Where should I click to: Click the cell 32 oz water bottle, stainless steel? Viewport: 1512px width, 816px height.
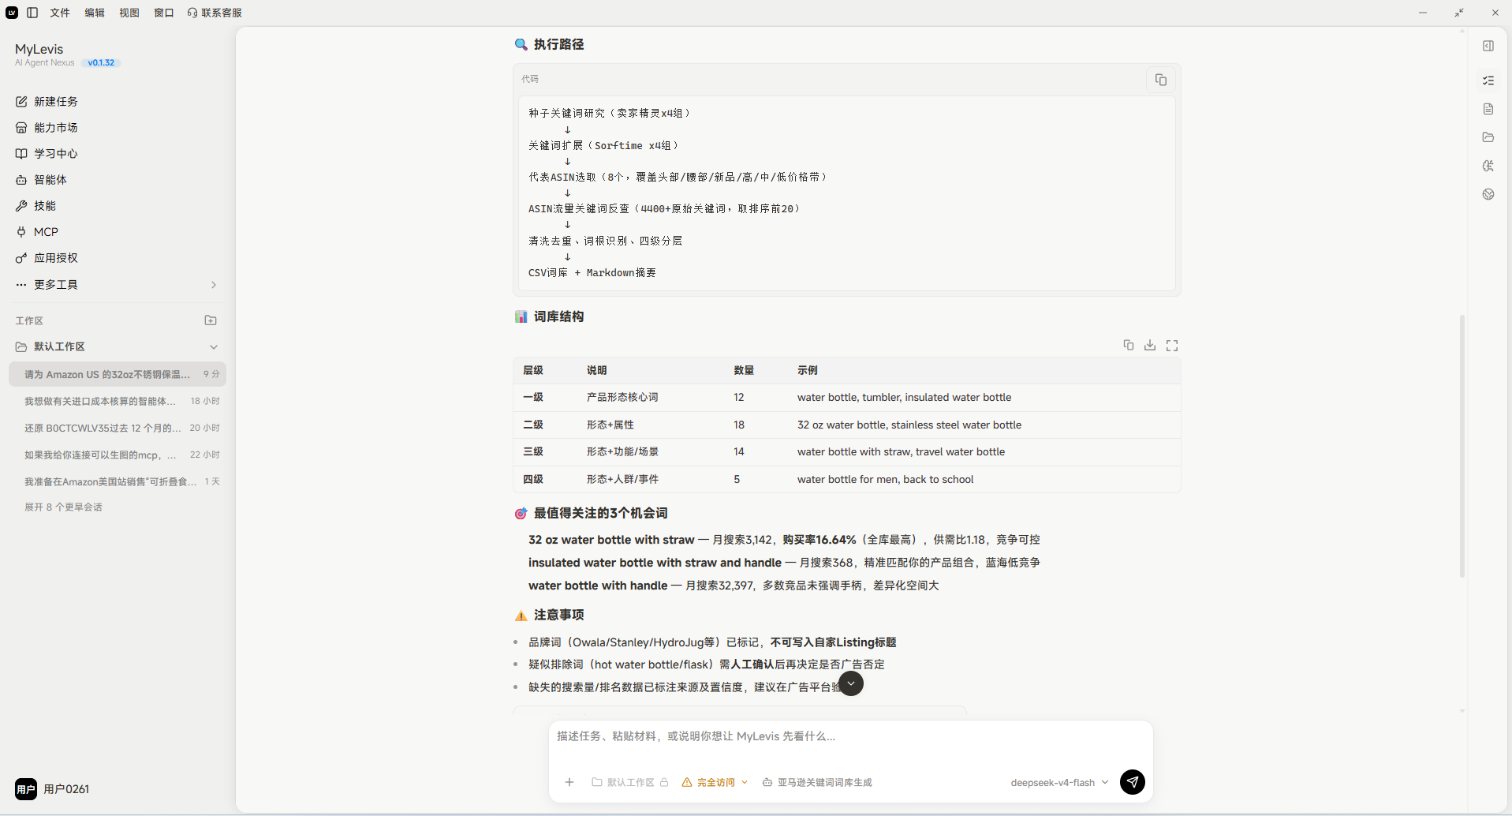909,425
